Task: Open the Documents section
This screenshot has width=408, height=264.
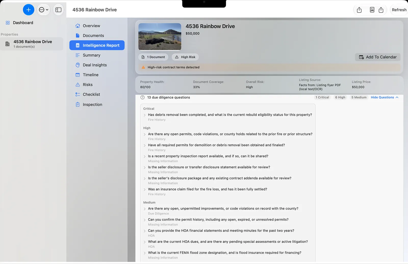Action: pyautogui.click(x=93, y=35)
